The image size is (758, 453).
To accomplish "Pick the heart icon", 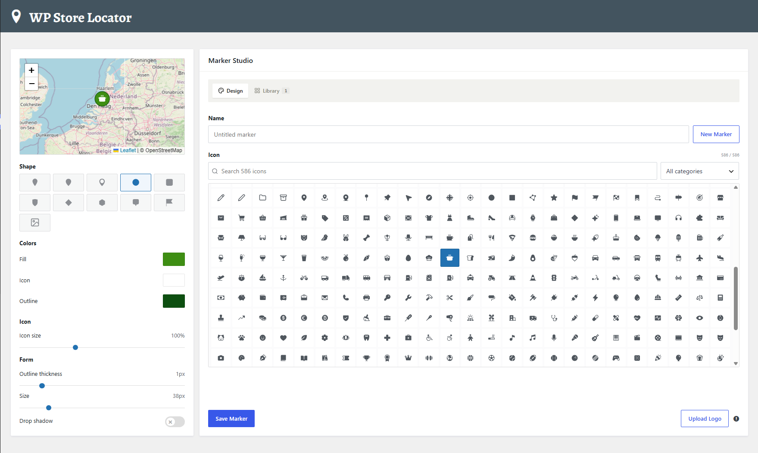I will click(x=283, y=337).
